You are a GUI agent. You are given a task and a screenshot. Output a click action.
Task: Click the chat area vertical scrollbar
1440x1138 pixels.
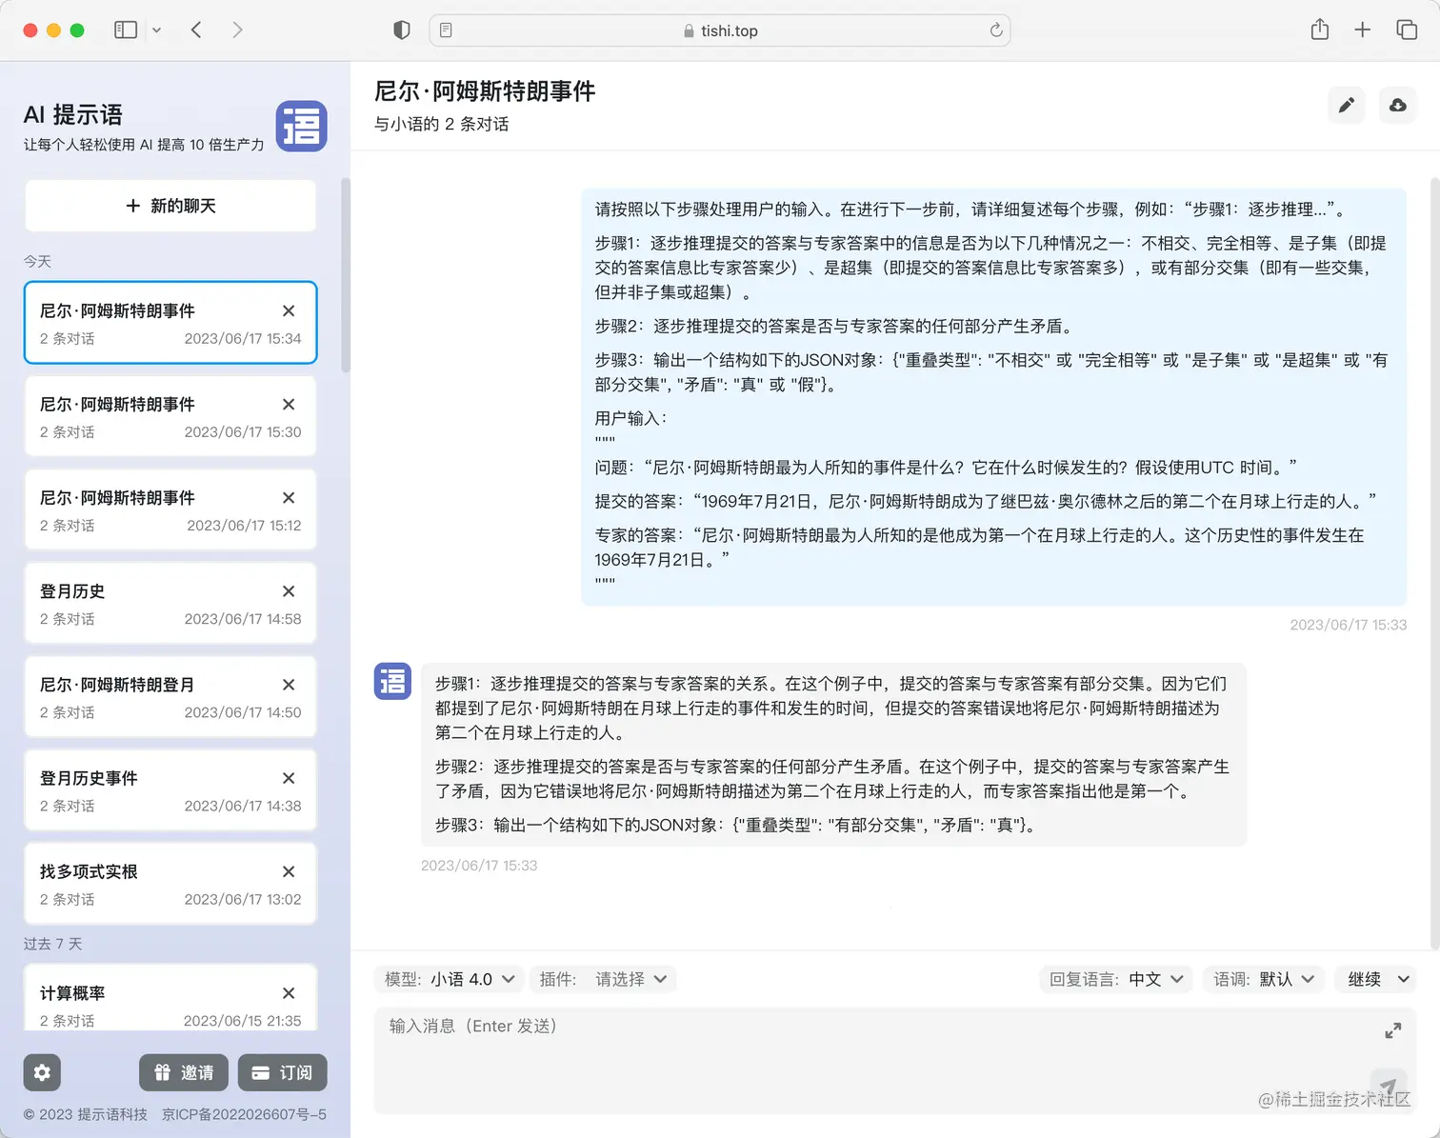pos(1434,563)
